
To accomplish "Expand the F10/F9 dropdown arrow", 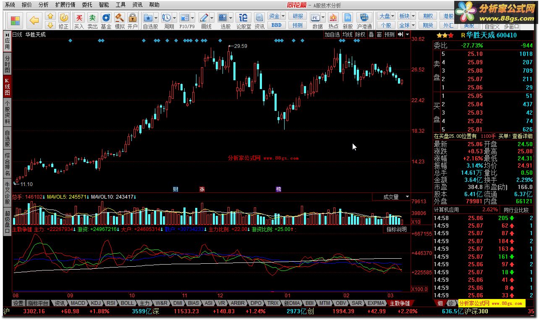I will click(x=192, y=18).
